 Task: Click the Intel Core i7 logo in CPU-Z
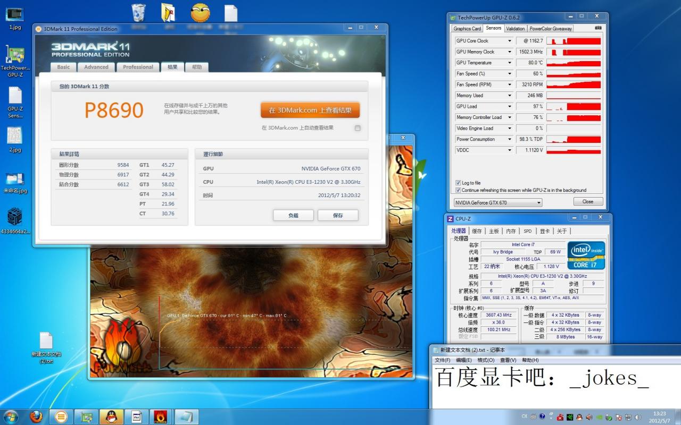pyautogui.click(x=586, y=256)
